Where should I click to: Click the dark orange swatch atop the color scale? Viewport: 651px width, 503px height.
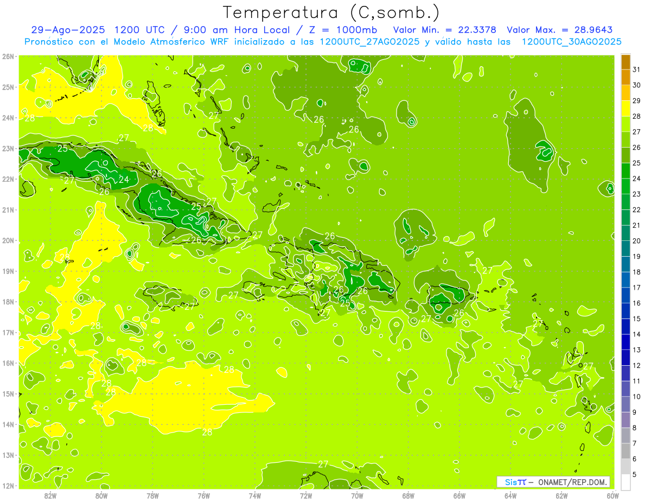pos(626,62)
